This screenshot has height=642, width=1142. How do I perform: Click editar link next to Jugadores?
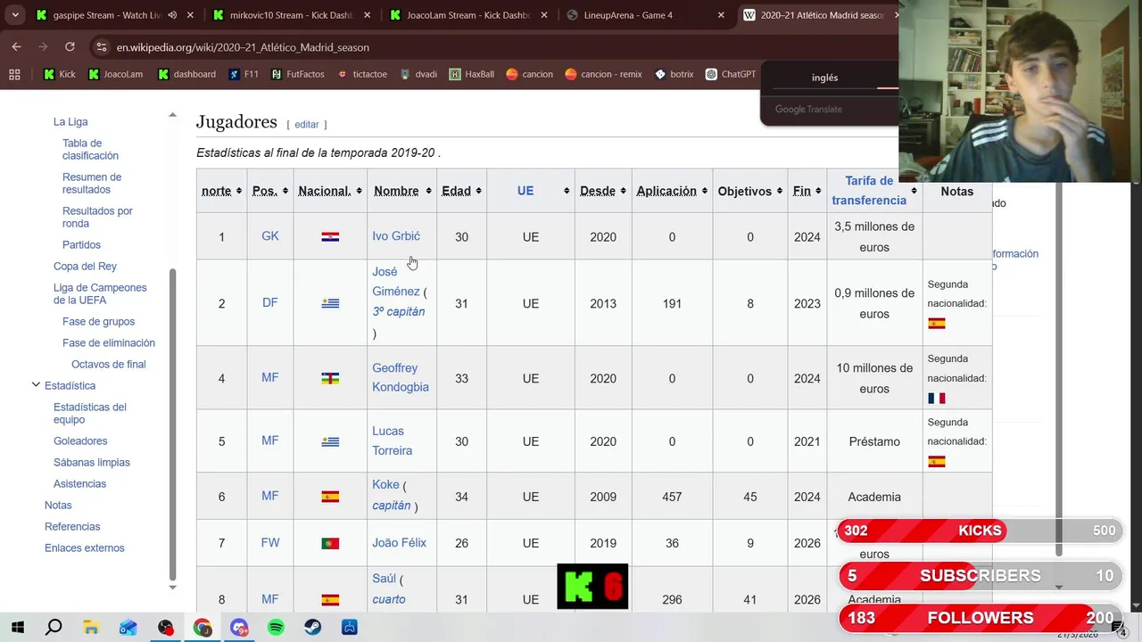coord(307,125)
